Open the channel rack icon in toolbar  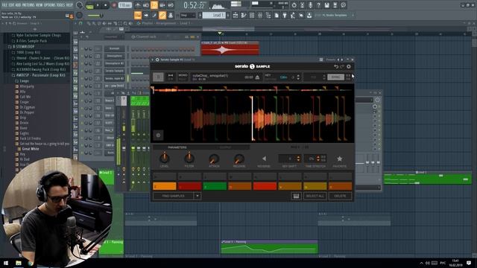[252, 15]
